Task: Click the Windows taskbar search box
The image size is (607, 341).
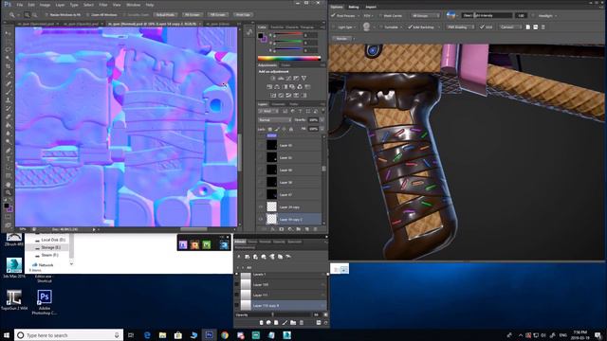Action: click(69, 335)
